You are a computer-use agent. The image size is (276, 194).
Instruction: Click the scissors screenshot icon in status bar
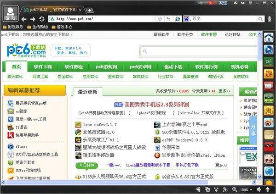[225, 189]
